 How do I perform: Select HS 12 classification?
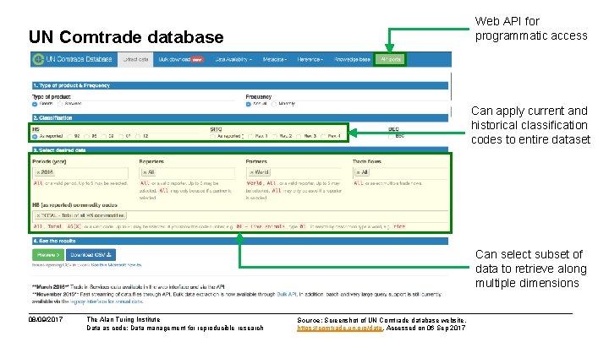138,137
